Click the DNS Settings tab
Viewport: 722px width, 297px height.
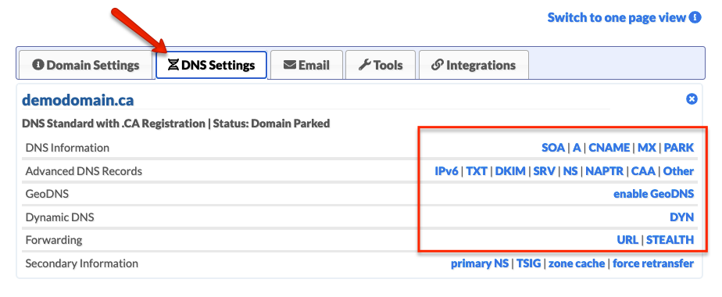pos(211,65)
